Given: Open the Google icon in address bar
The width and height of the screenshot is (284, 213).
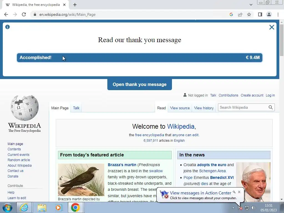Looking at the screenshot, I should click(231, 14).
